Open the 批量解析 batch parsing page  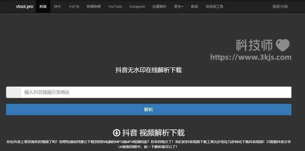pyautogui.click(x=160, y=6)
